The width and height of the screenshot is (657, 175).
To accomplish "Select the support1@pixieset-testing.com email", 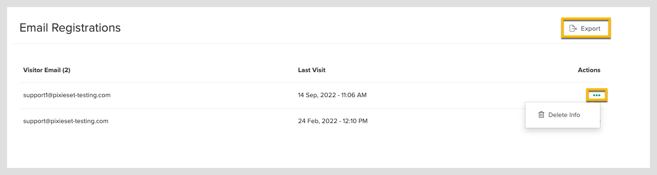I will pos(67,95).
